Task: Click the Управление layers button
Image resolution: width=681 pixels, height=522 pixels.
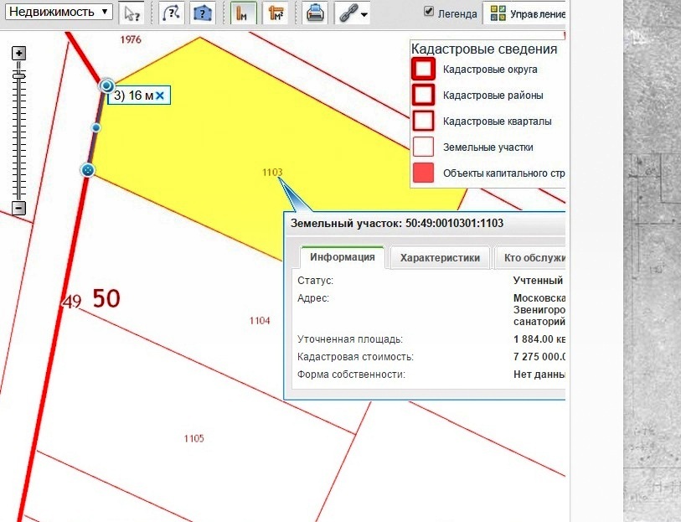Action: (528, 13)
